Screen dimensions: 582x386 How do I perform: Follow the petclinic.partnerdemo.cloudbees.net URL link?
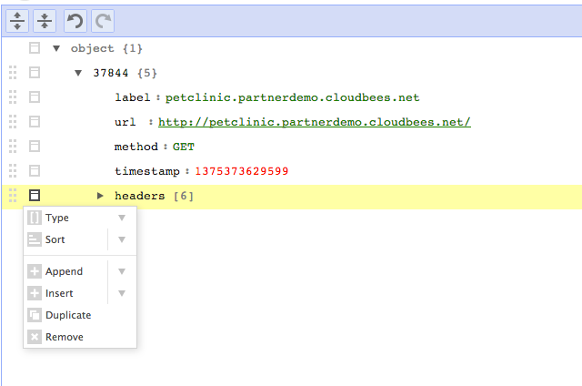[315, 122]
